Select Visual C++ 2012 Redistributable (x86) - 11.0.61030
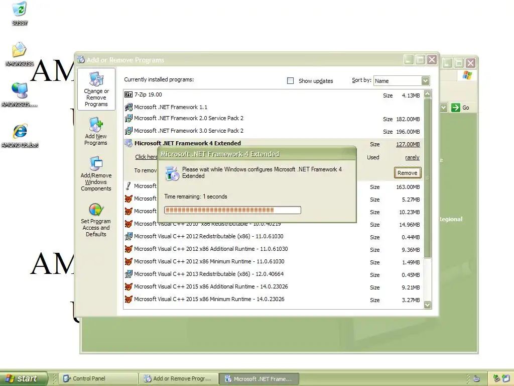The height and width of the screenshot is (386, 514). [274, 237]
